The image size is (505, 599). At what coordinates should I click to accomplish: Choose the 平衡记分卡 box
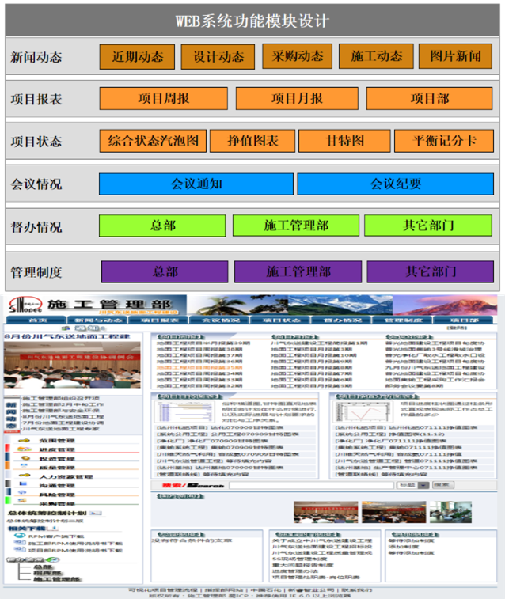pos(444,141)
